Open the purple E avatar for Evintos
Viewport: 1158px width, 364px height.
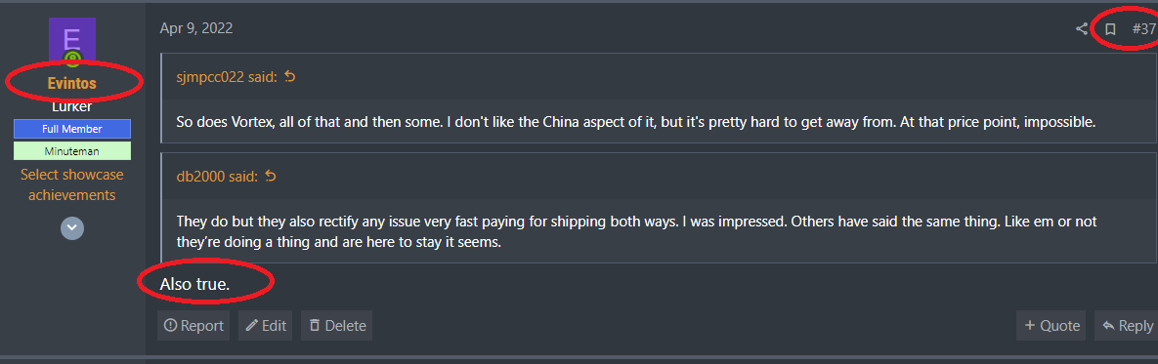(72, 41)
